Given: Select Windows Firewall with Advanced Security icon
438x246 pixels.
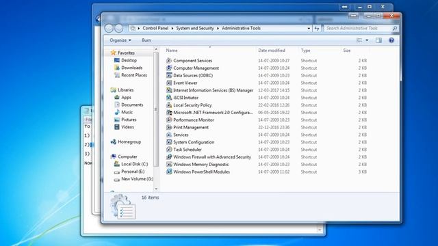Looking at the screenshot, I should tap(169, 157).
